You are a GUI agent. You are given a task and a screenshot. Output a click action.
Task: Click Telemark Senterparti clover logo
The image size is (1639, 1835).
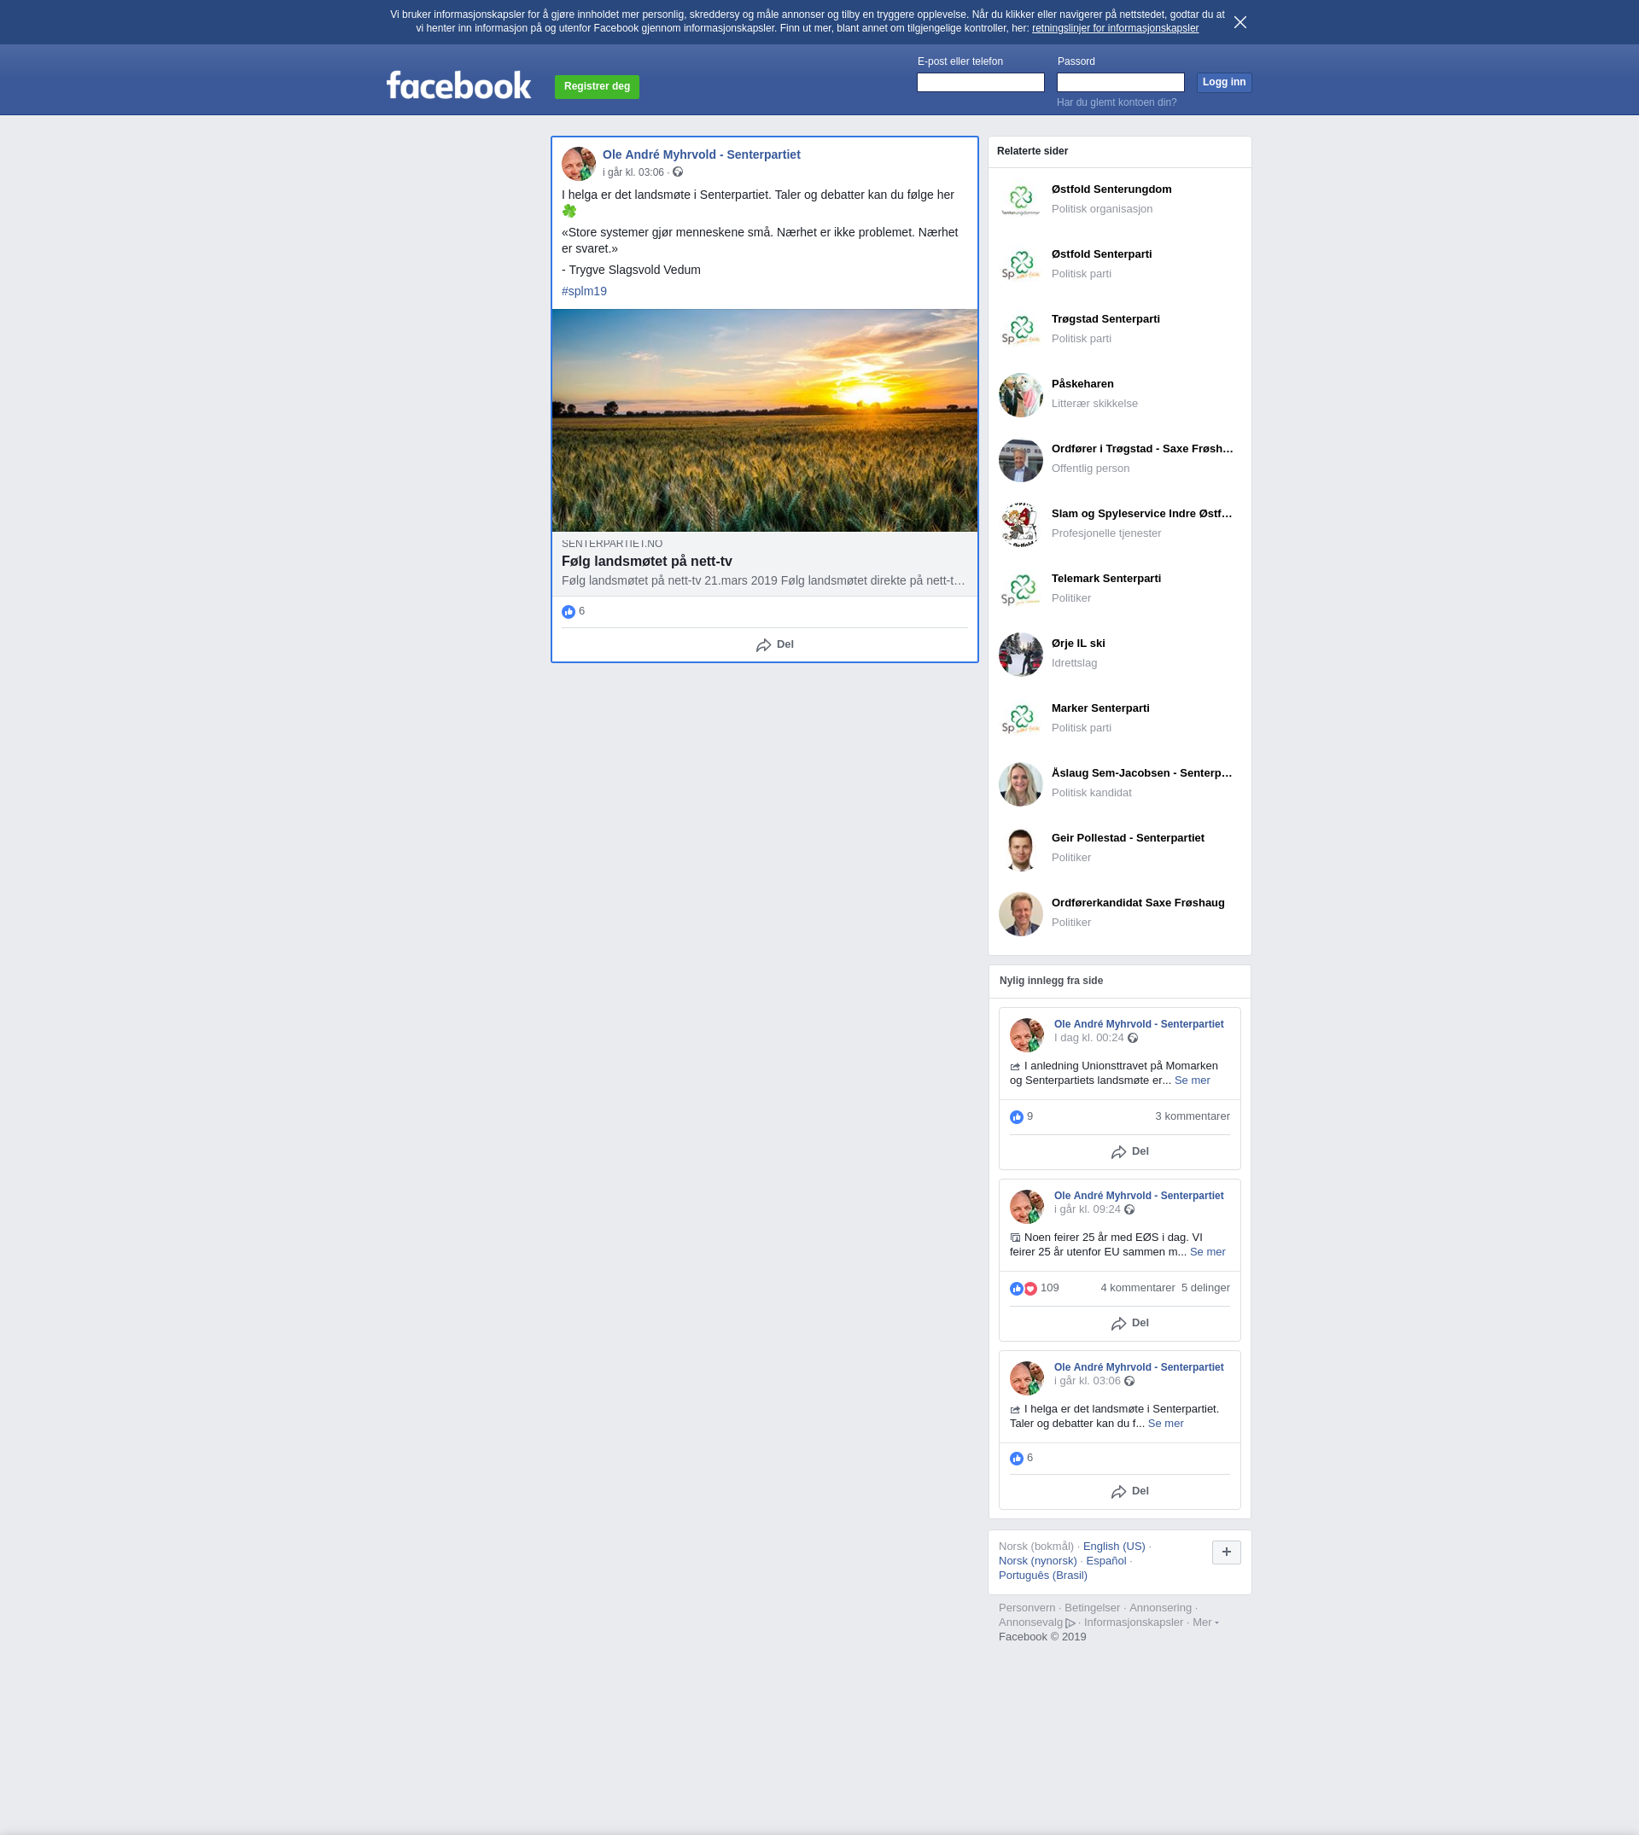pos(1020,589)
